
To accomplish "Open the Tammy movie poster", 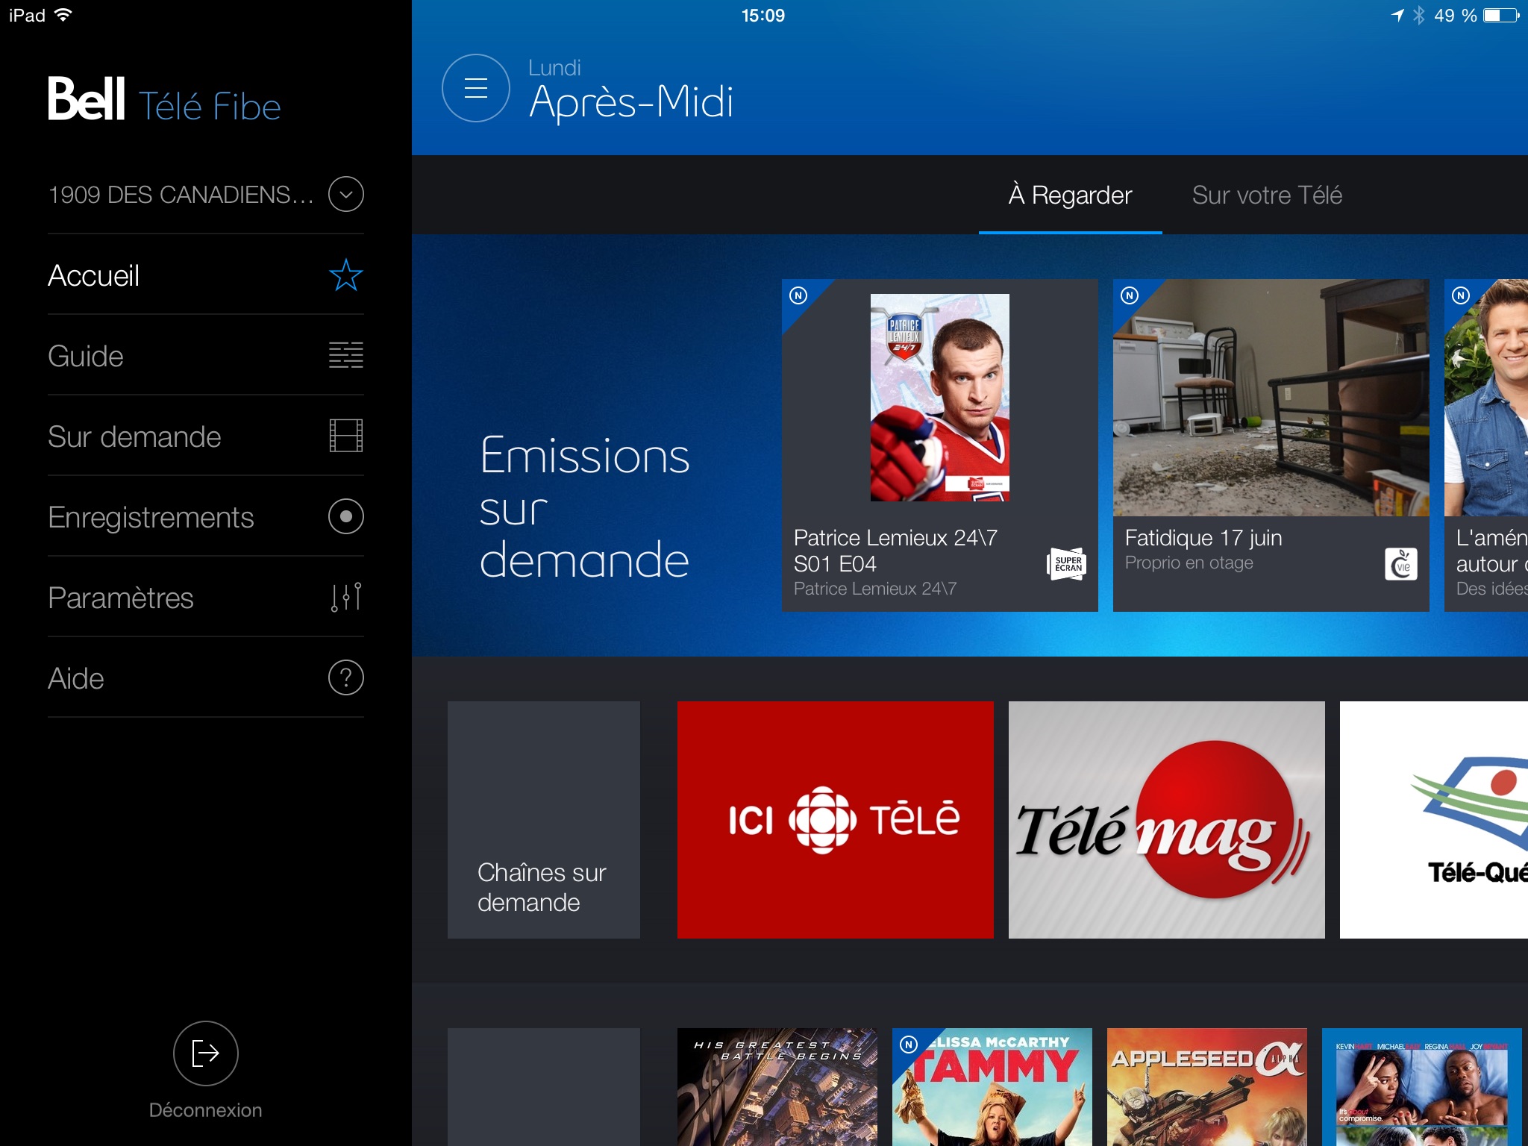I will [992, 1086].
